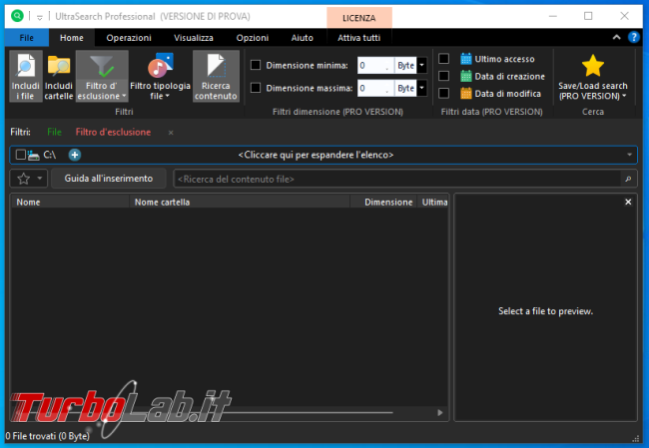Click the horizontal scrollbar right arrow
The image size is (649, 448).
pos(440,412)
